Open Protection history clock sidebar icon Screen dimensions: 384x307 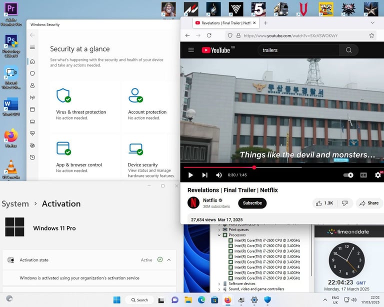point(32,157)
